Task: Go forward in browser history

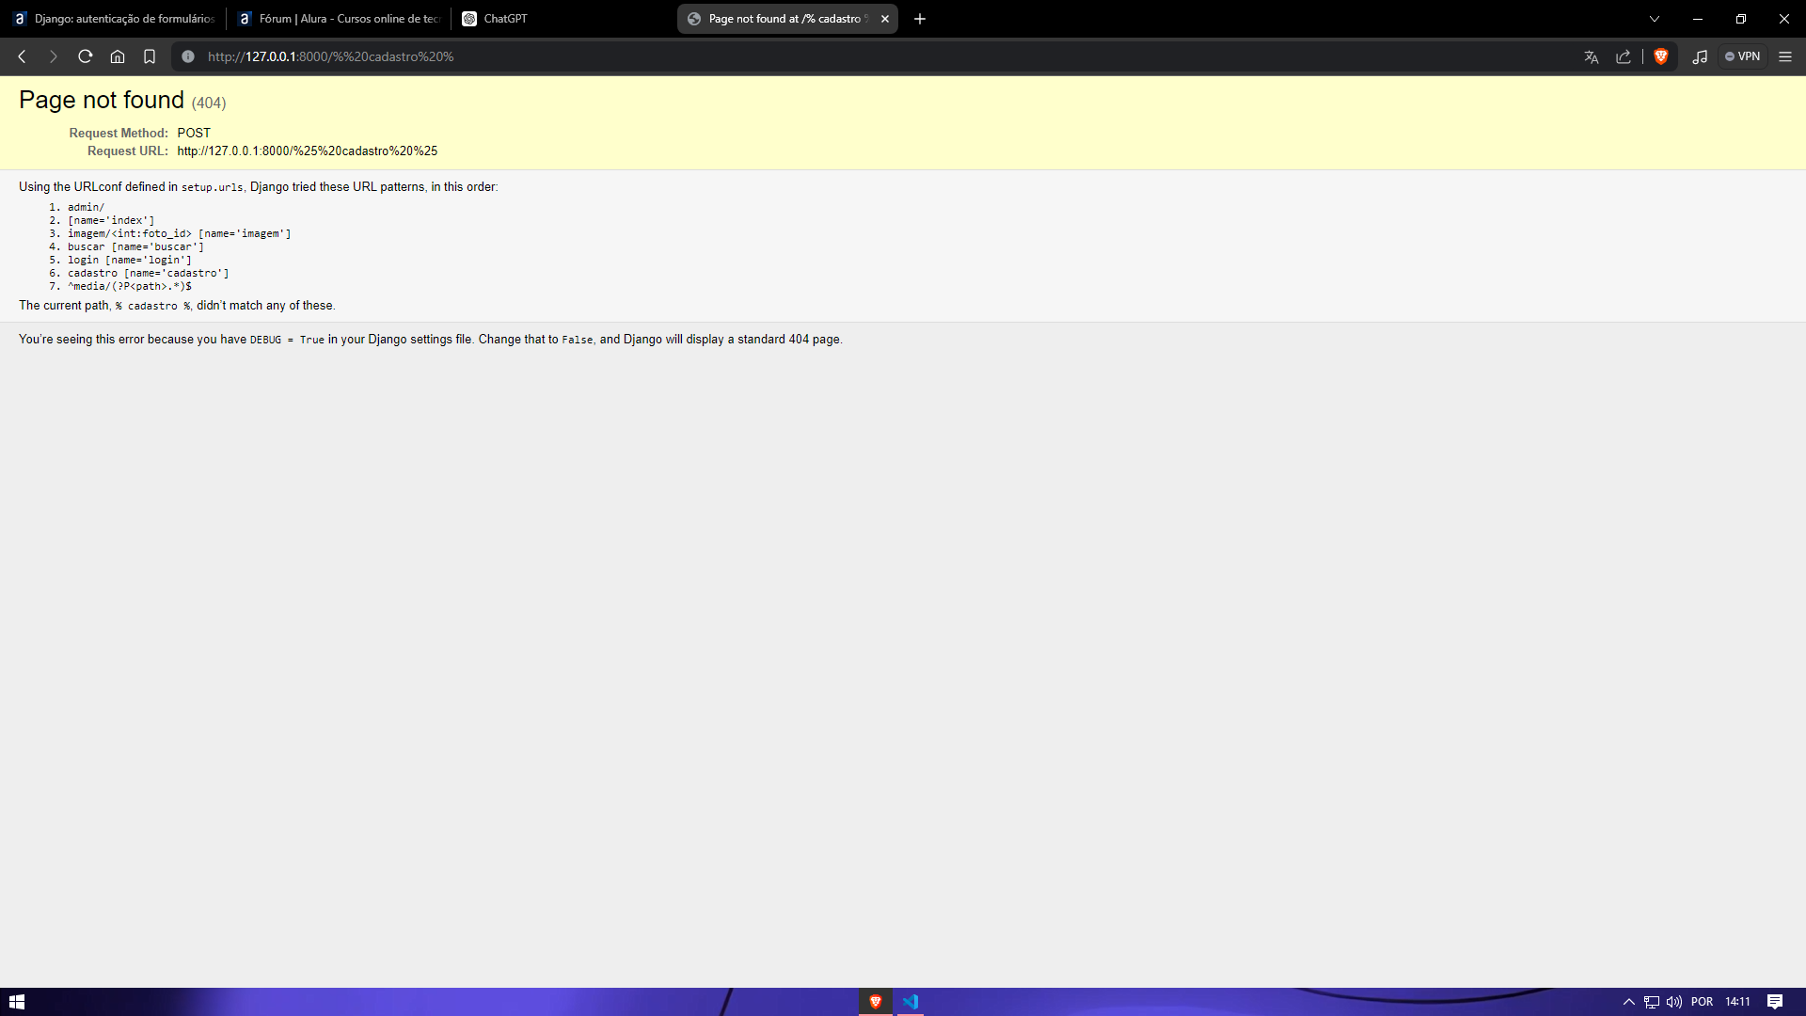Action: (x=54, y=56)
